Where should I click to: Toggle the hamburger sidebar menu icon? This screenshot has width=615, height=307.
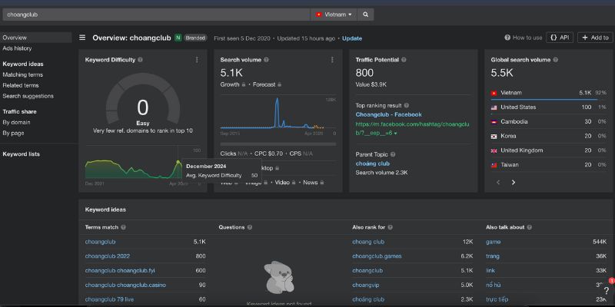click(x=82, y=38)
